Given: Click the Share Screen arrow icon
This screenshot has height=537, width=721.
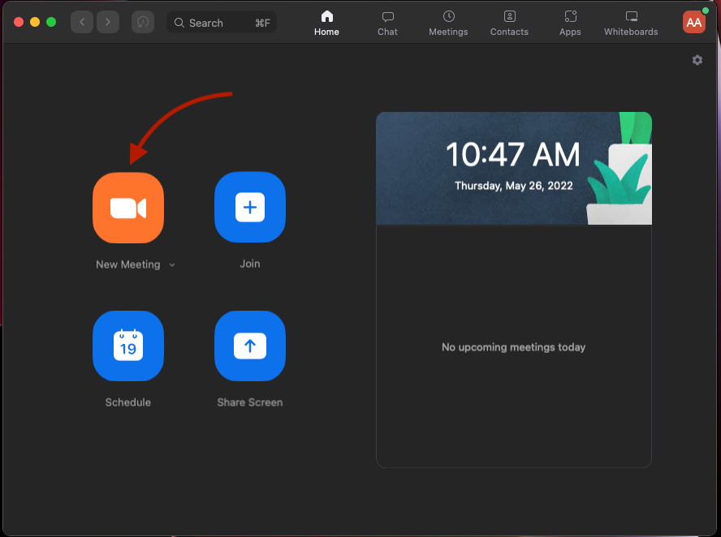Looking at the screenshot, I should coord(250,346).
